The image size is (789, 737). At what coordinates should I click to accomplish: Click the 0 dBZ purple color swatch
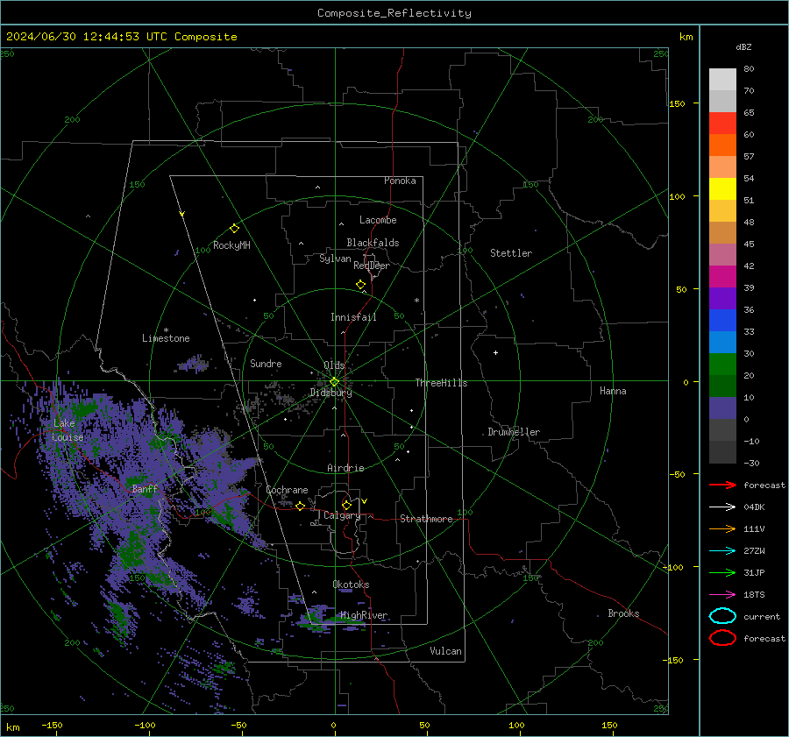tap(722, 407)
